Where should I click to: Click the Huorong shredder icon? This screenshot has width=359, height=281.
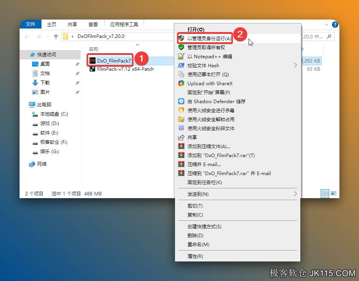coord(181,128)
